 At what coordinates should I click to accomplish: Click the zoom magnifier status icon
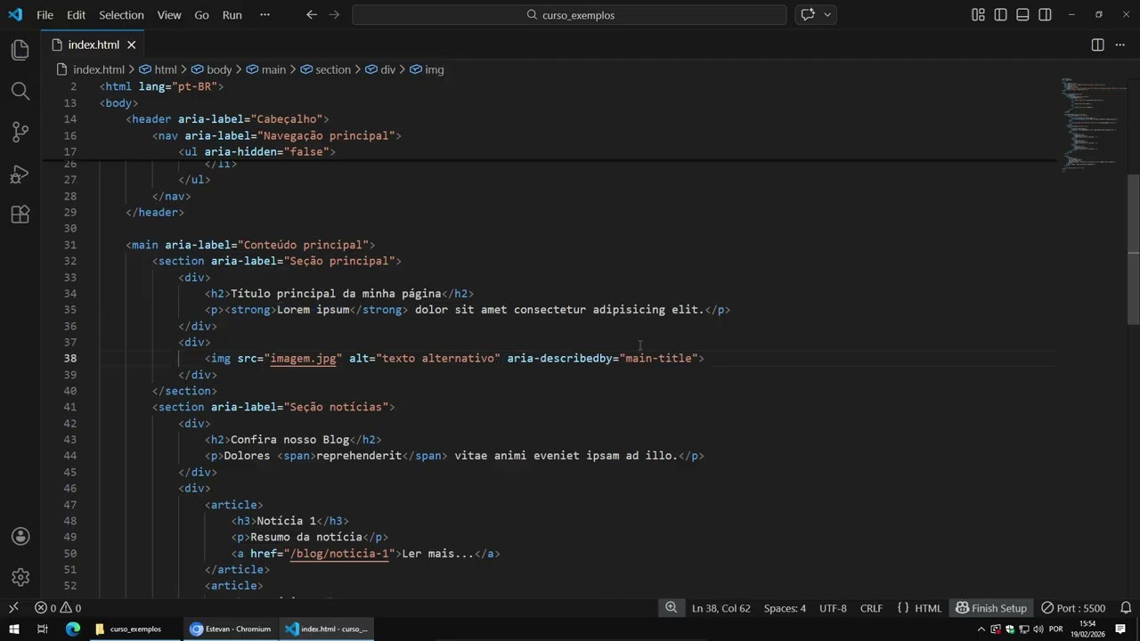pyautogui.click(x=671, y=608)
